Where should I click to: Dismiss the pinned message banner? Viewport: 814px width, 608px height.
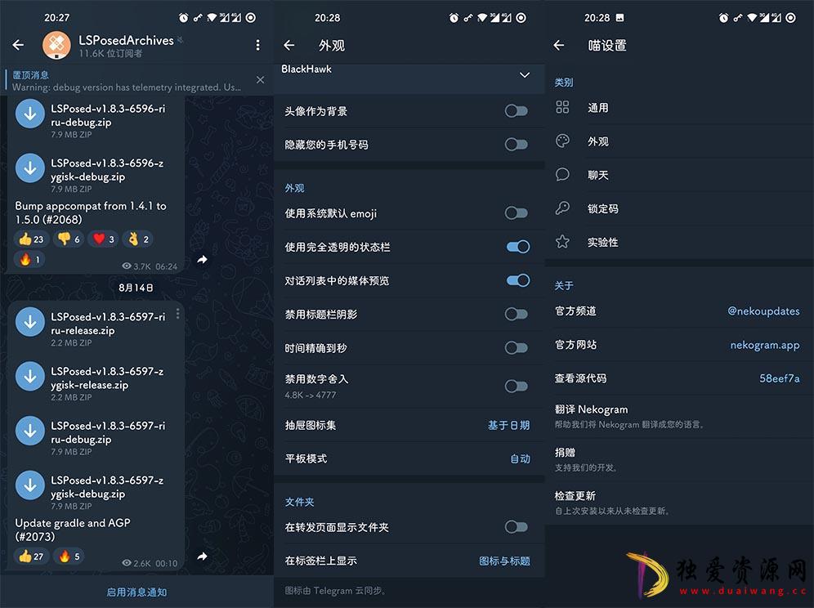click(260, 80)
